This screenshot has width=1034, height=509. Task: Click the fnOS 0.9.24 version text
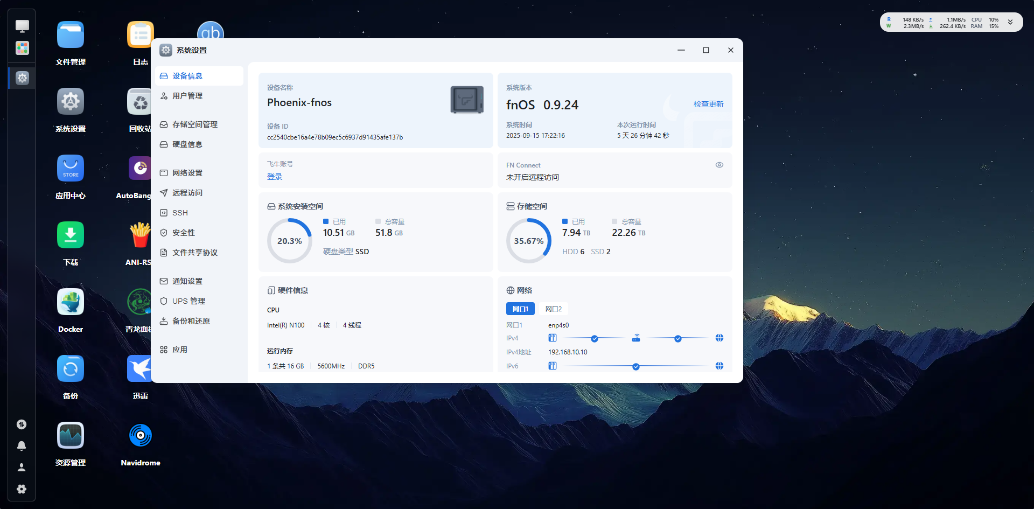[x=542, y=105]
